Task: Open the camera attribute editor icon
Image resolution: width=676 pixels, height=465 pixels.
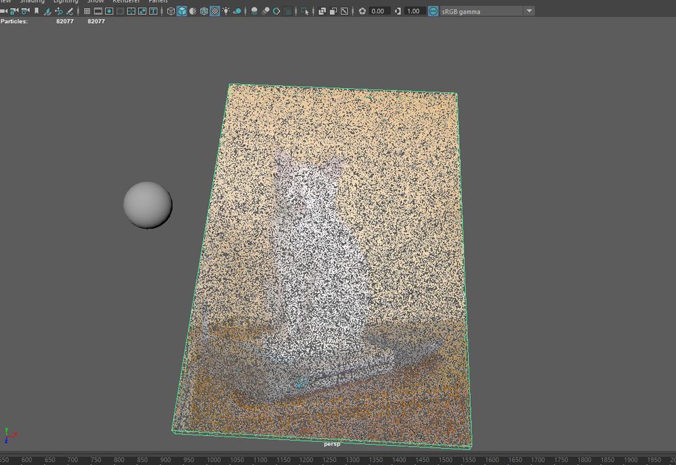Action: point(24,11)
